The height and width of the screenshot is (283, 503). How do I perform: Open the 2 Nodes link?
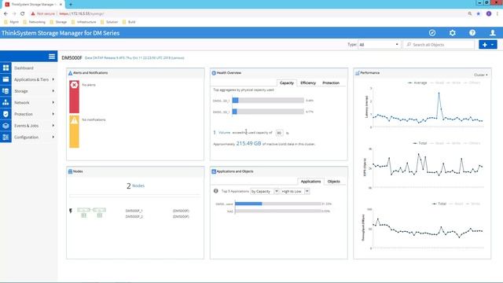135,186
